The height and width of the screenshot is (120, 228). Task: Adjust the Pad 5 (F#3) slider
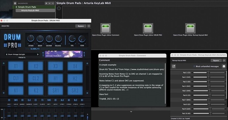(209, 91)
